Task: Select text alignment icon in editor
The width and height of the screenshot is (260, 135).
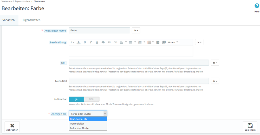Action: pyautogui.click(x=121, y=42)
